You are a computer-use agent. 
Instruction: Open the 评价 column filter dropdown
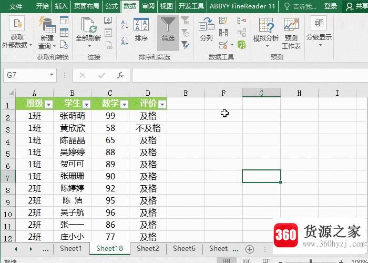(162, 105)
